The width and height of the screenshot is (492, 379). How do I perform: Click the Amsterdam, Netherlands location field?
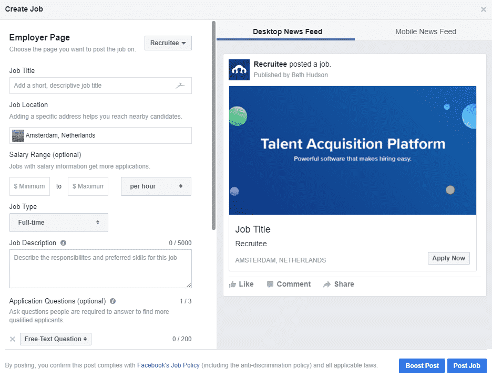point(100,135)
